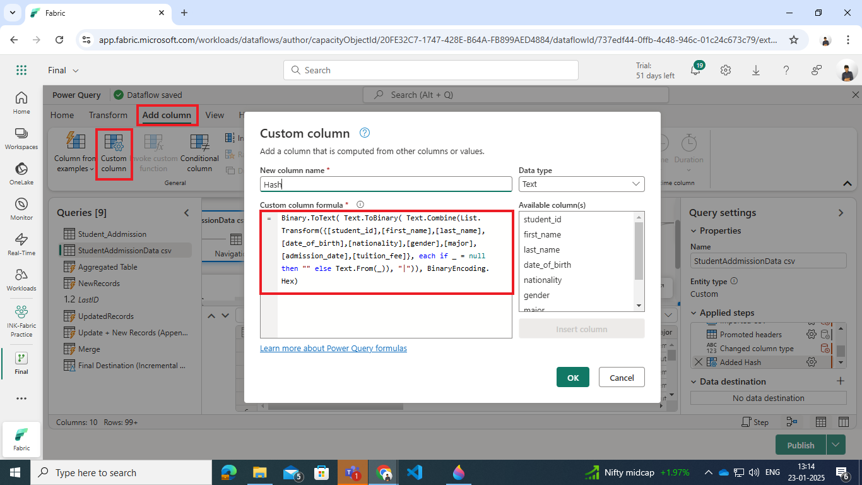Image resolution: width=862 pixels, height=485 pixels.
Task: Open Real-Time hub in the sidebar
Action: point(21,244)
